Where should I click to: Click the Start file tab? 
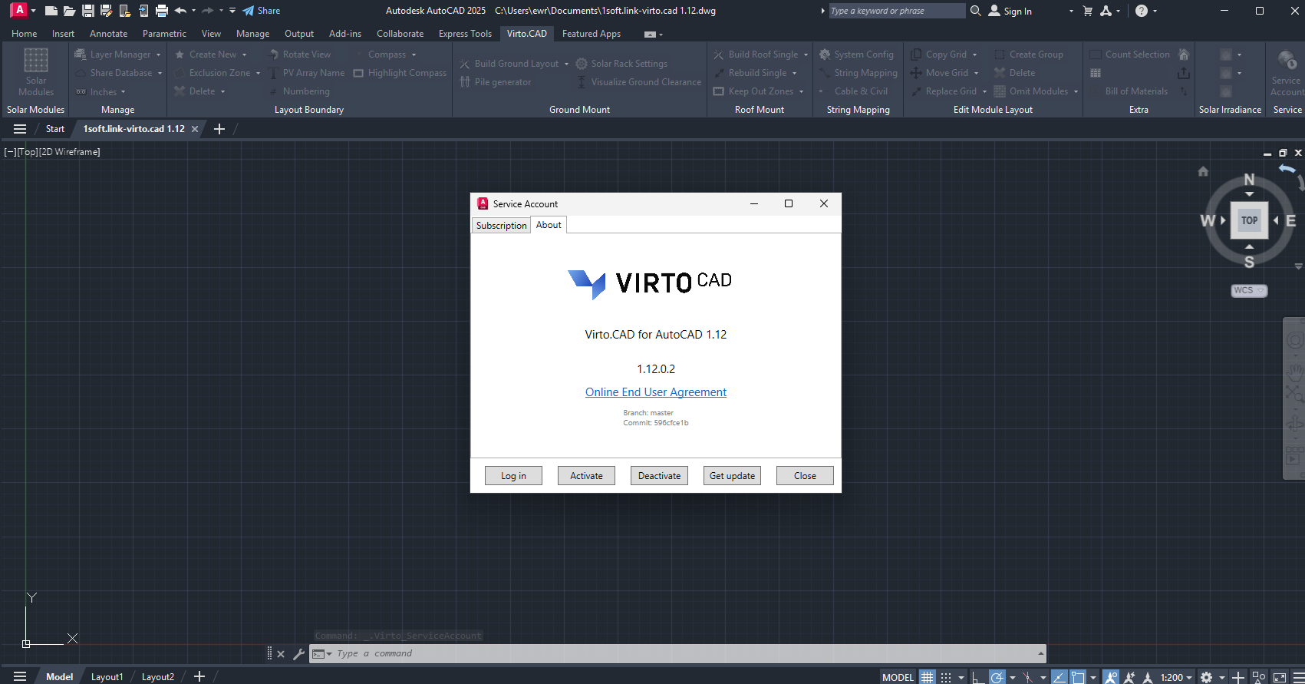tap(55, 129)
